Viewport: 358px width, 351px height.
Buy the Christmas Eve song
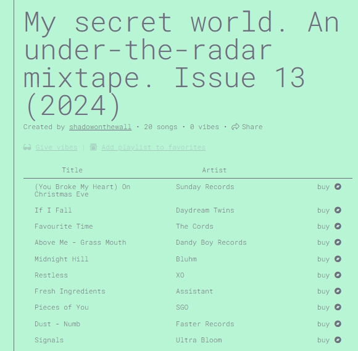click(x=323, y=187)
